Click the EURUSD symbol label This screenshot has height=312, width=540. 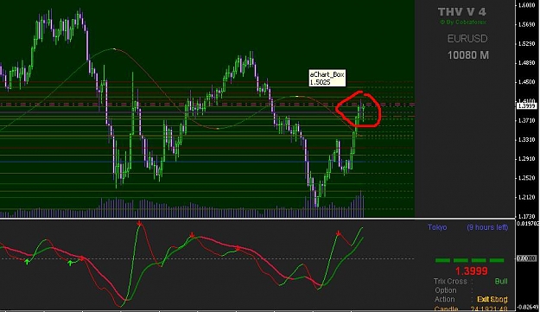[467, 39]
